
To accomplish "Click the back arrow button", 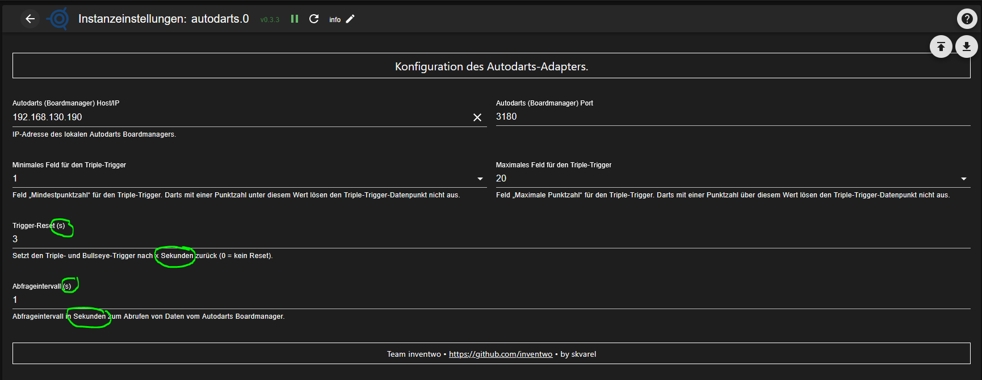I will coord(30,19).
